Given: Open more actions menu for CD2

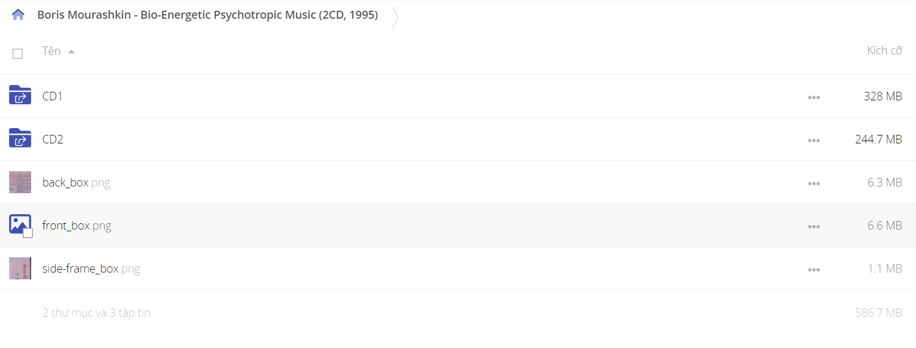Looking at the screenshot, I should tap(814, 141).
